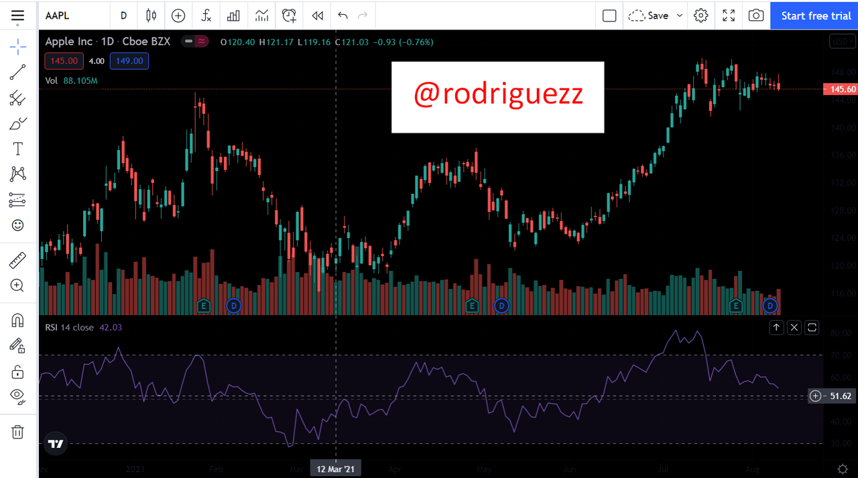Open axis settings gear at bottom right
Image resolution: width=858 pixels, height=478 pixels.
pos(843,469)
